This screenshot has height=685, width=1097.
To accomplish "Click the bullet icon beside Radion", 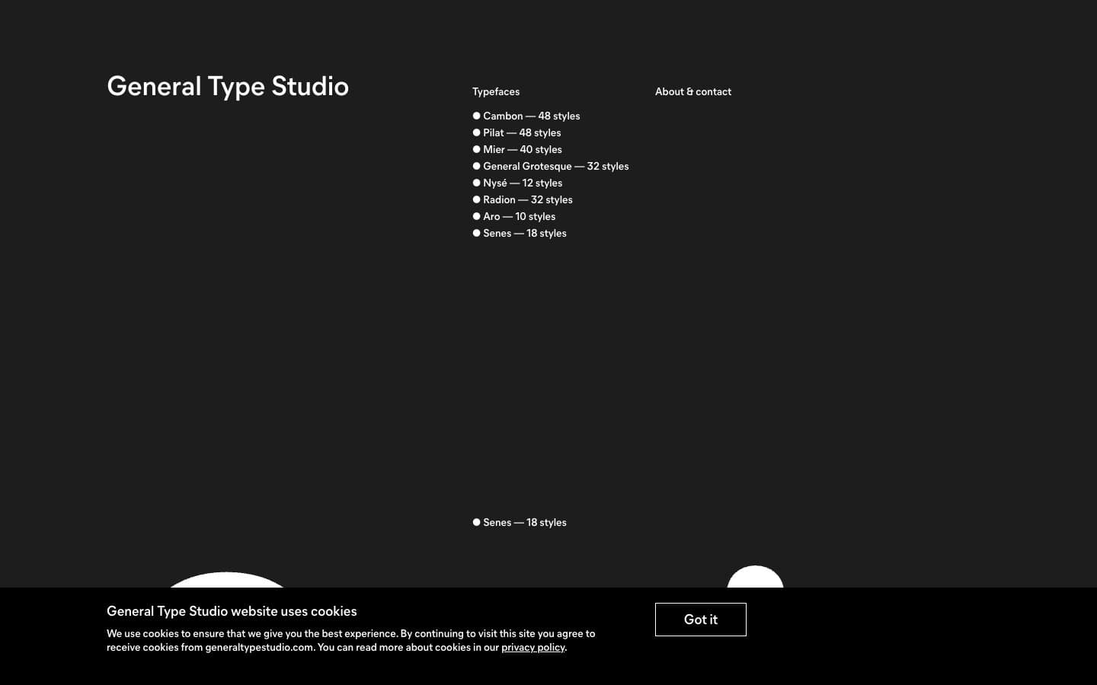I will pos(477,199).
